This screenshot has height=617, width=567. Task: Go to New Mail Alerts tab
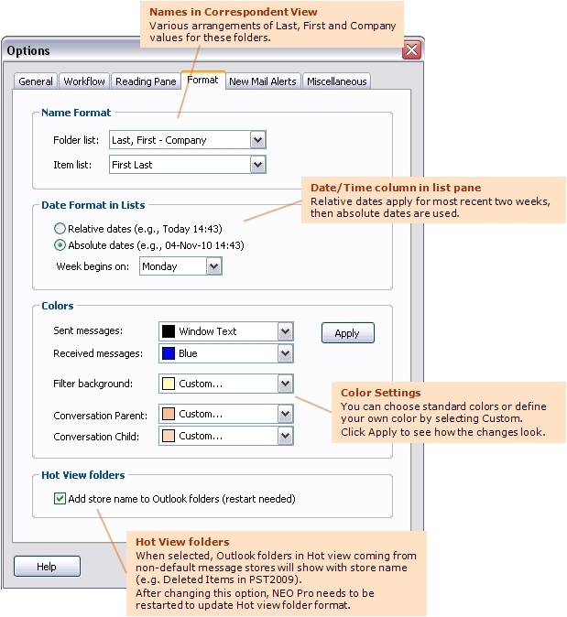263,81
